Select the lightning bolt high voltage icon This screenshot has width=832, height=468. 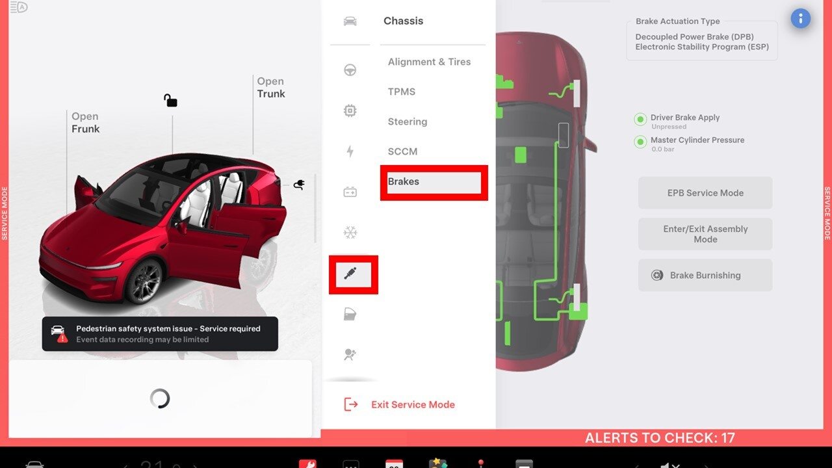pos(350,151)
